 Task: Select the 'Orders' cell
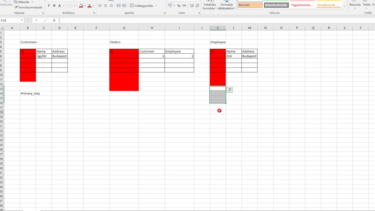click(x=124, y=42)
